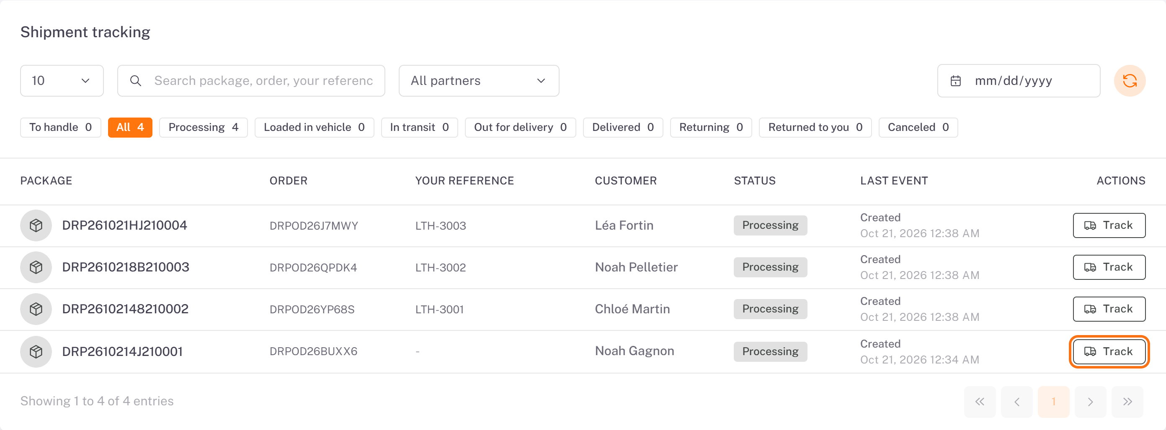Click customer name Noah Gagnon
The width and height of the screenshot is (1166, 430).
(634, 351)
